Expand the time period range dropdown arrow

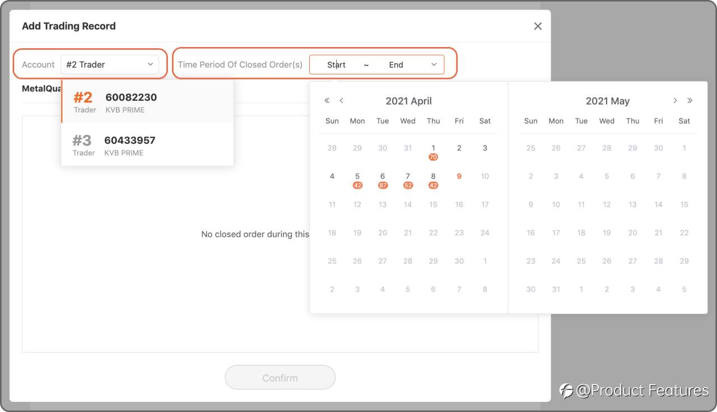tap(434, 65)
